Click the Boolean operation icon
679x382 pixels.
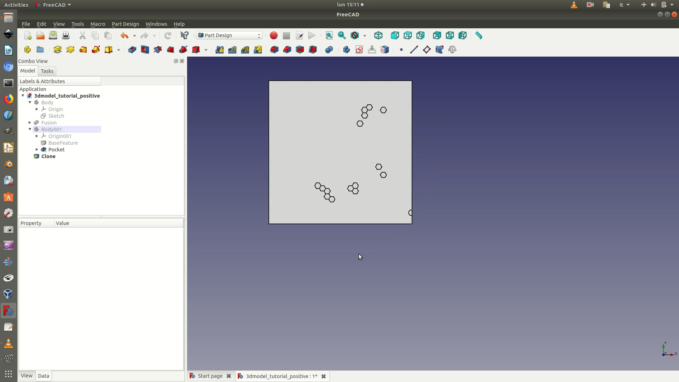coord(329,50)
